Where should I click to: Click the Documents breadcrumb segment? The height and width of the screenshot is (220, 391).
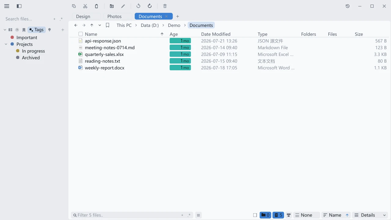pyautogui.click(x=201, y=25)
